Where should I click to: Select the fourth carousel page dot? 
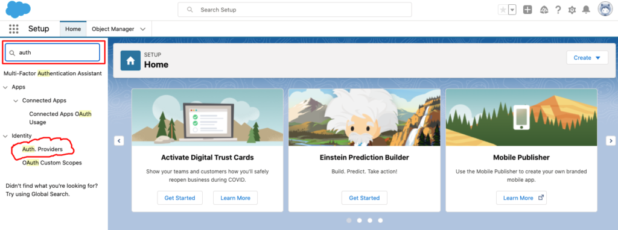click(x=380, y=220)
